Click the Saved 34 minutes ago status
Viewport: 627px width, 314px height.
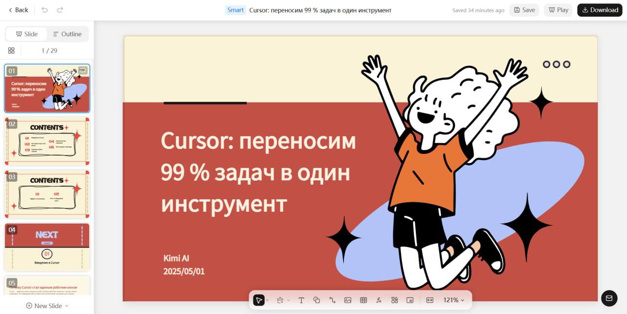[x=478, y=10]
